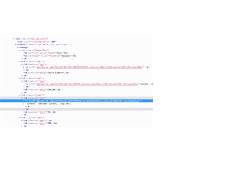Collapse the tr row containing South Africa
The height and width of the screenshot is (187, 236).
click(20, 62)
